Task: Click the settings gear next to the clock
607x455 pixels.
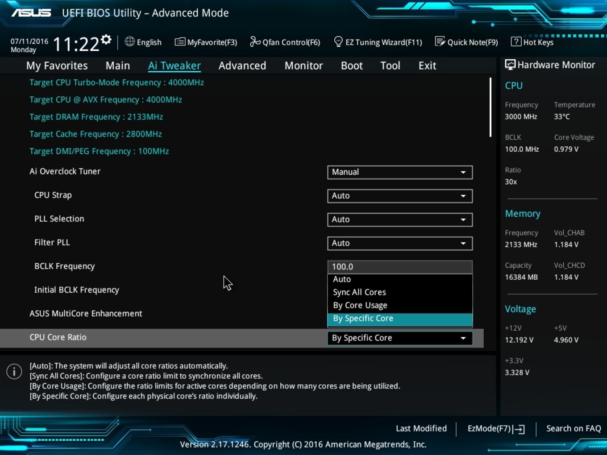Action: click(x=106, y=39)
